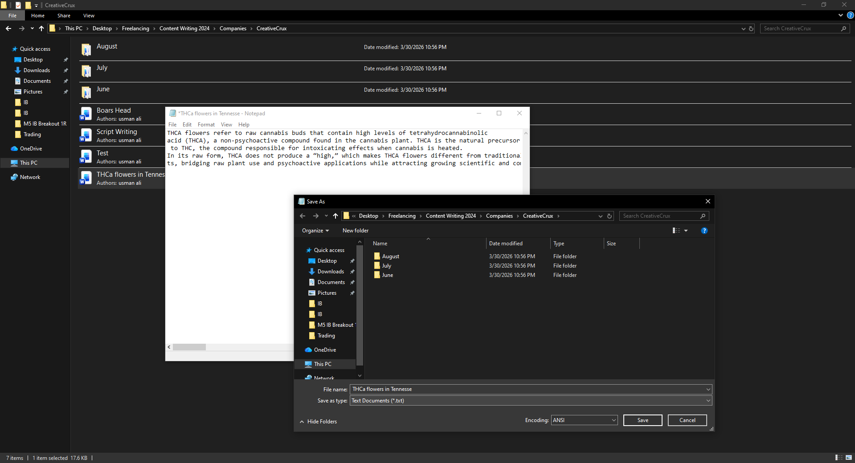The image size is (855, 463).
Task: Open the Encoding ANSI dropdown
Action: click(585, 420)
